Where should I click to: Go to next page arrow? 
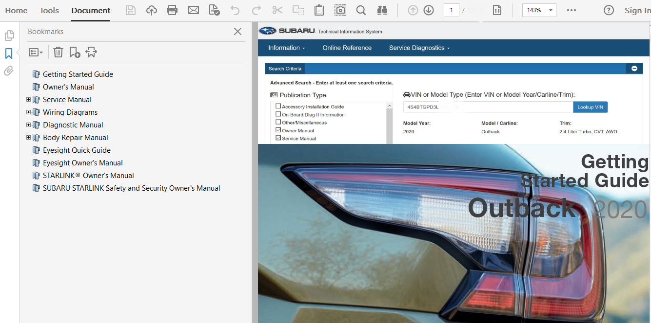tap(429, 10)
